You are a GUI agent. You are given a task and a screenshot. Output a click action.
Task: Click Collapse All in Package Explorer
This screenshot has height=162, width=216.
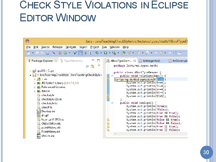point(87,67)
